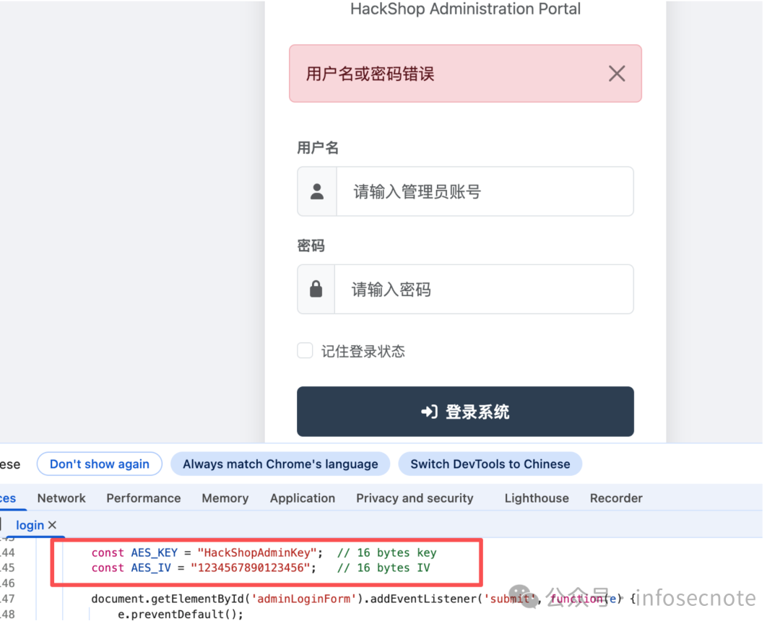This screenshot has height=629, width=780.
Task: Dismiss the 用户名或密码错误 error alert
Action: [616, 73]
